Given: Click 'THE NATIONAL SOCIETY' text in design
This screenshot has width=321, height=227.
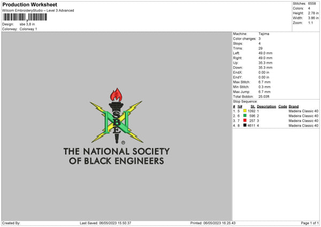Looking at the screenshot, I should coord(117,152).
